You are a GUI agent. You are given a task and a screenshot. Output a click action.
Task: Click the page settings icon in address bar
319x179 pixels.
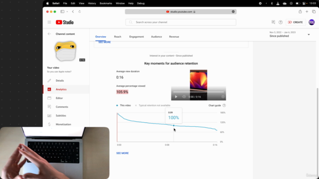233,11
